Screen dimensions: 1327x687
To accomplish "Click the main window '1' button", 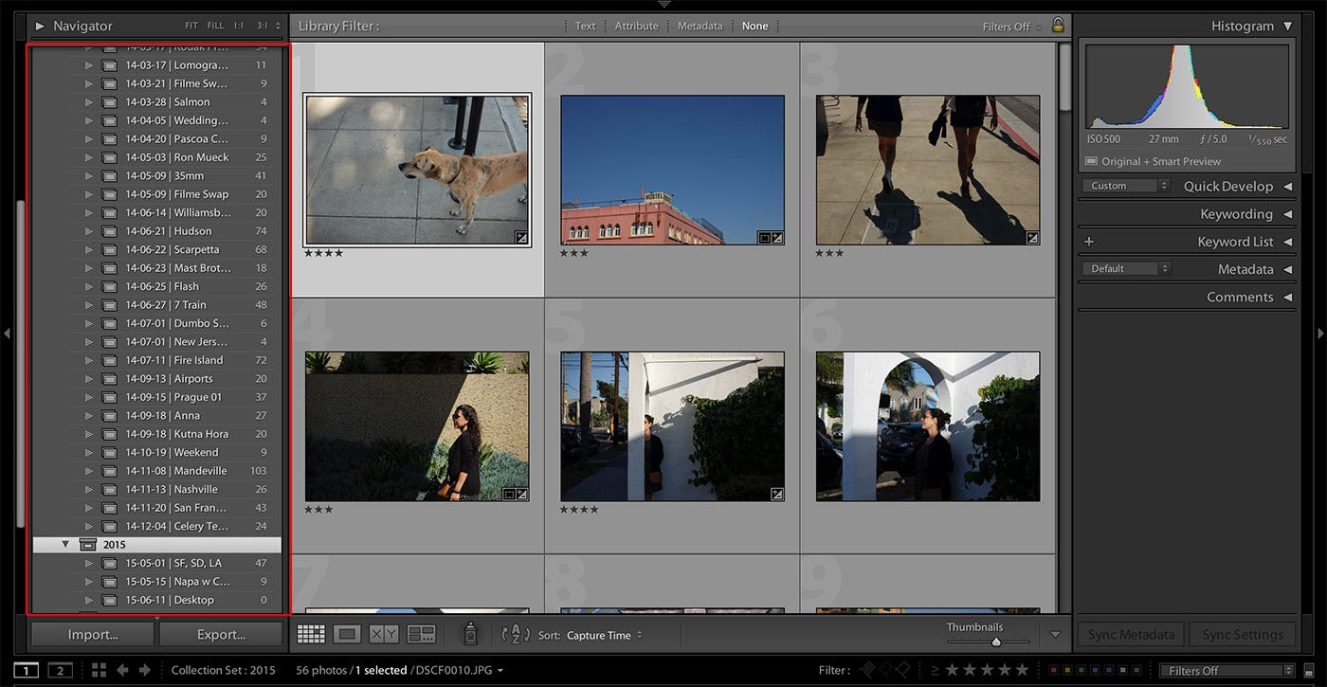I will [x=27, y=670].
